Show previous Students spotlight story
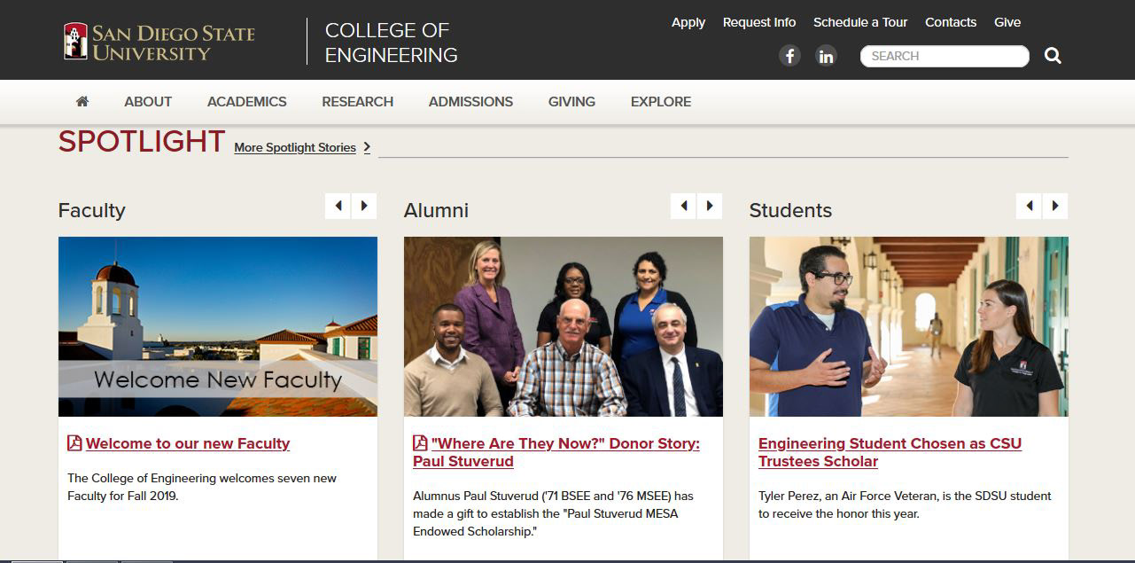1135x563 pixels. click(x=1029, y=206)
